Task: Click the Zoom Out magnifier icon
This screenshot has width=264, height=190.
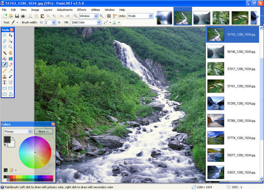Action: (75, 16)
